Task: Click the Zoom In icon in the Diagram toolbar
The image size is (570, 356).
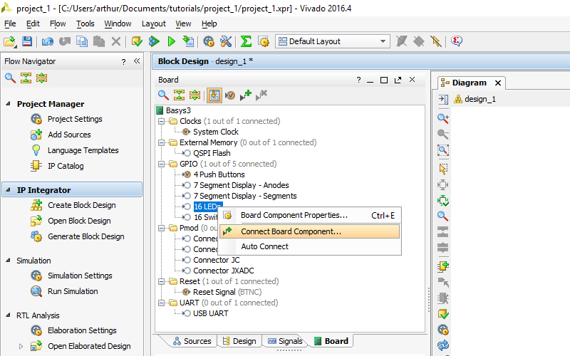Action: tap(442, 118)
